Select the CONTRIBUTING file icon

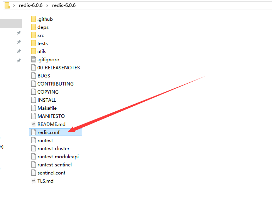34,84
